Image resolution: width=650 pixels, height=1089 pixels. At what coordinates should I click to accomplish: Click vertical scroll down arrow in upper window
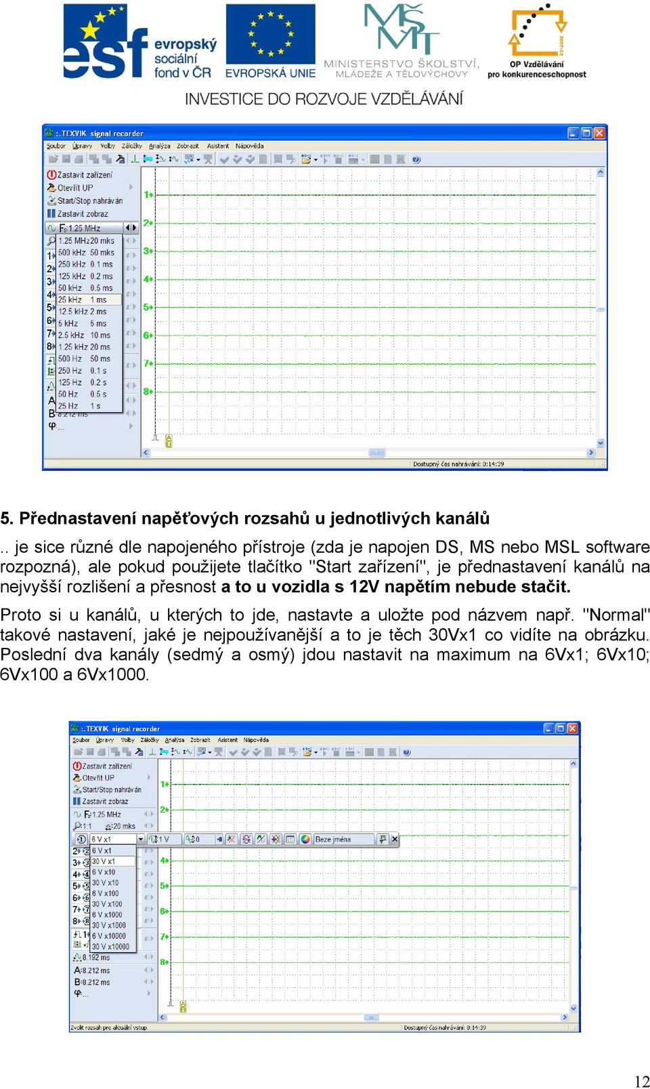601,443
